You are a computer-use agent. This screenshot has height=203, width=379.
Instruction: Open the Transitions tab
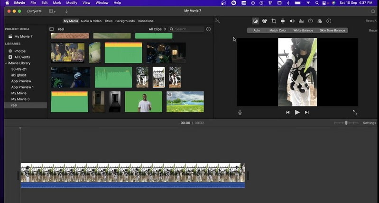point(145,21)
